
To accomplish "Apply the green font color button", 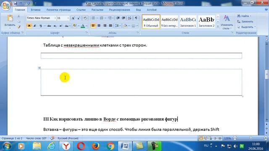I will 83,26.
